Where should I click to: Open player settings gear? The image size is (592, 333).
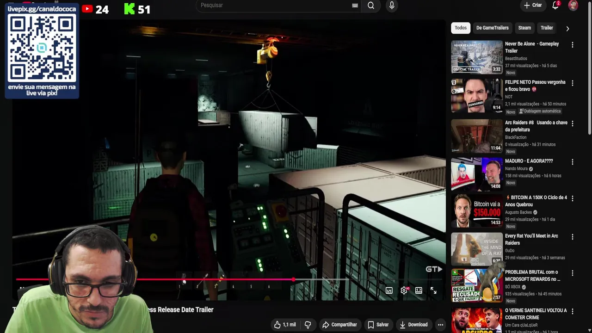pos(404,290)
